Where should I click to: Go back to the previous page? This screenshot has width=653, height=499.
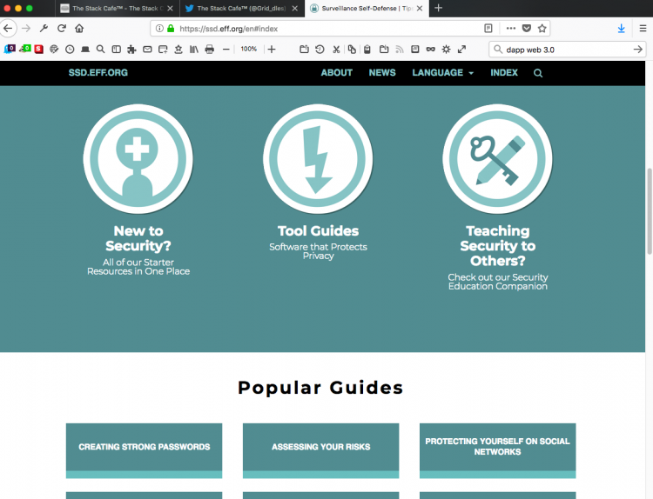[x=8, y=29]
